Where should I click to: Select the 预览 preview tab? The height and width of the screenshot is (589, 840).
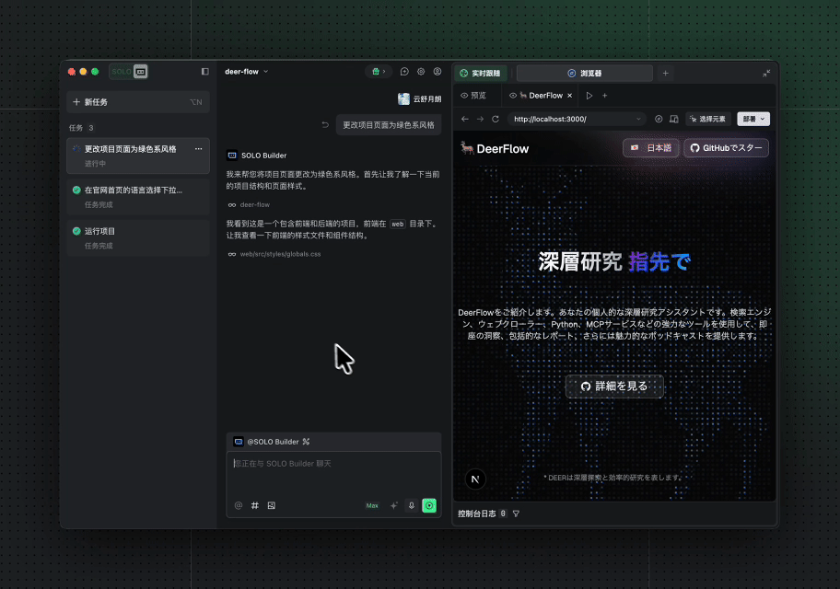pos(473,96)
